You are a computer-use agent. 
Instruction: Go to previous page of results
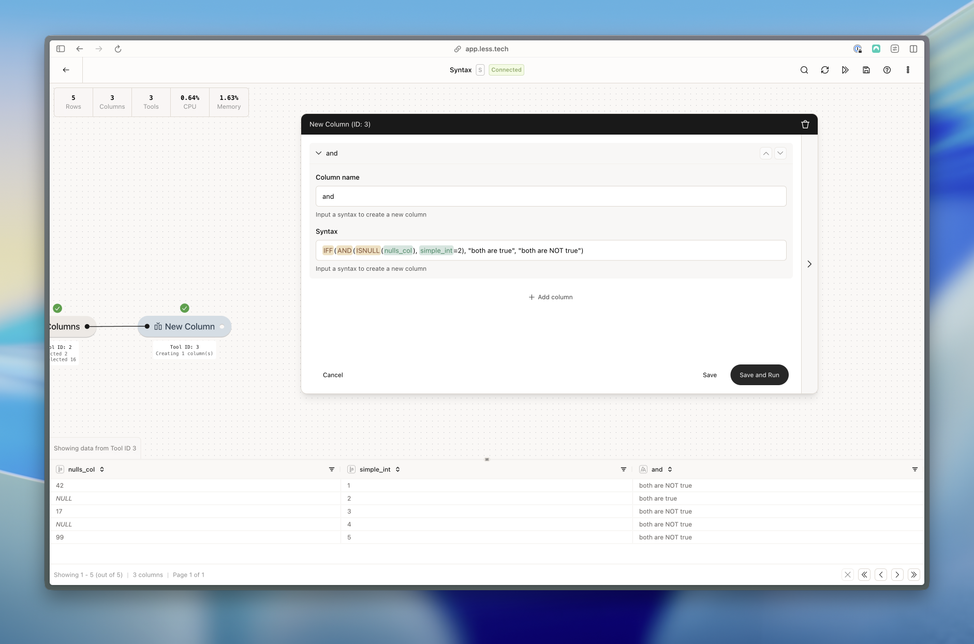coord(881,575)
